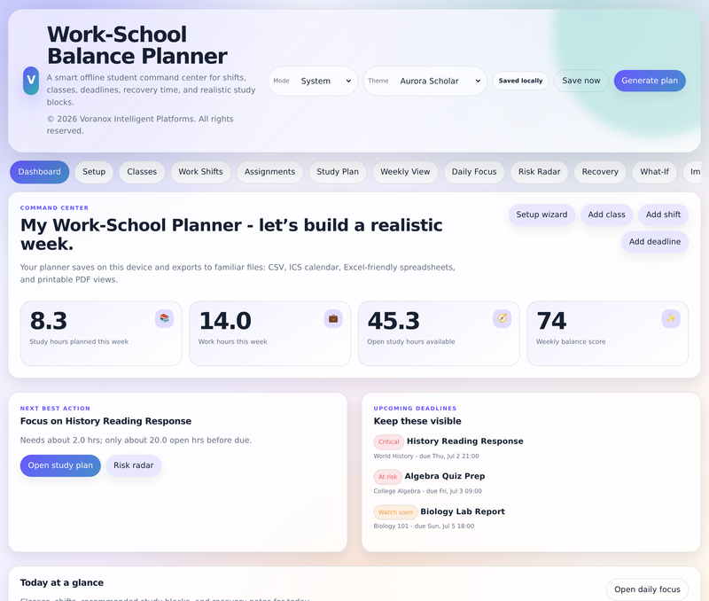Click 'Weekly balance score' label
The height and width of the screenshot is (601, 709).
(x=571, y=342)
